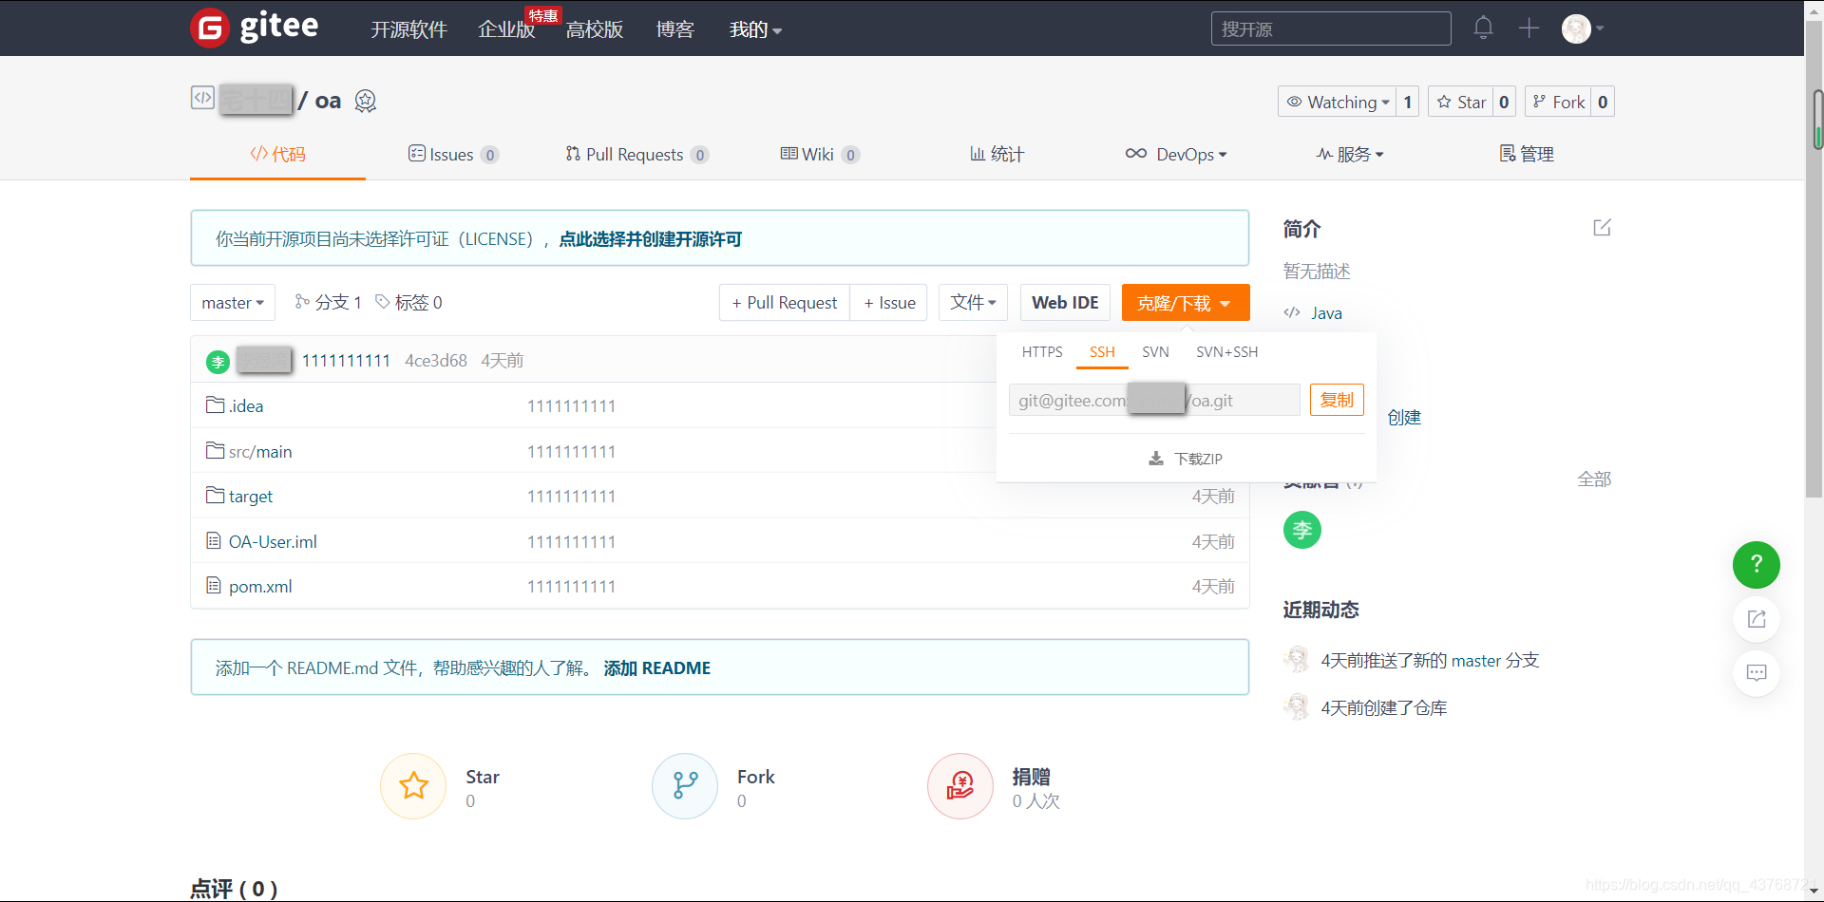Click 分支 1 branches link
This screenshot has width=1824, height=902.
click(328, 303)
